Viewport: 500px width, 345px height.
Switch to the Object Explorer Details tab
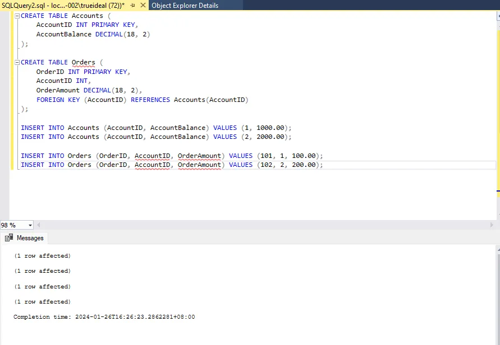pos(185,6)
